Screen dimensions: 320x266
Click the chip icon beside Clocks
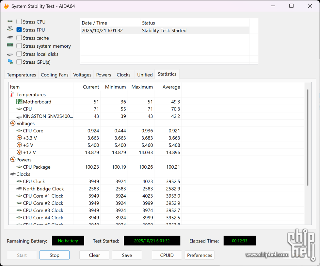coord(13,174)
